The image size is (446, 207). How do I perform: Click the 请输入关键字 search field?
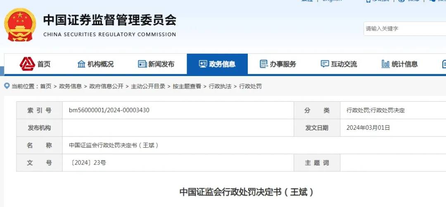(x=405, y=29)
